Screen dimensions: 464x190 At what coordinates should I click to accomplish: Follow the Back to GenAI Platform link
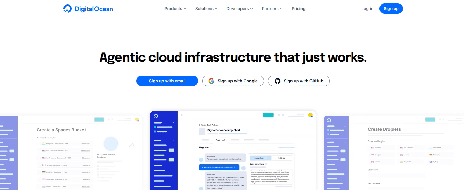208,125
